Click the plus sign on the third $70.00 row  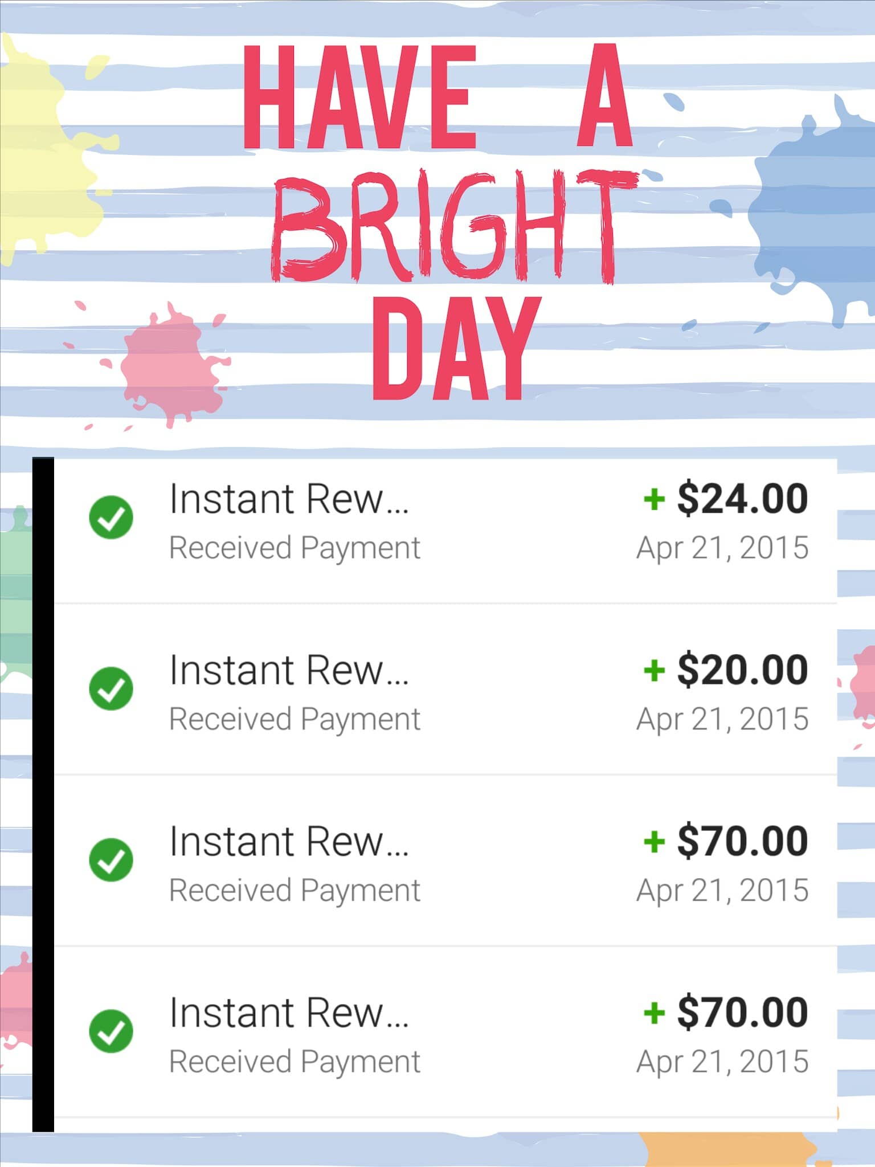tap(654, 842)
